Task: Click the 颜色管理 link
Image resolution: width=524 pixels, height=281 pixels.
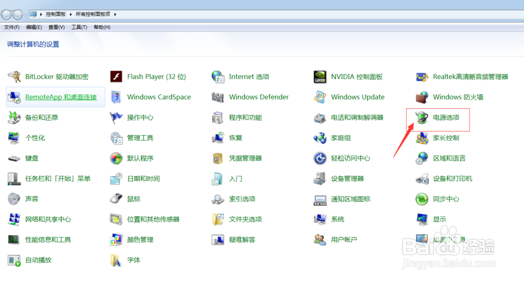Action: [x=140, y=240]
